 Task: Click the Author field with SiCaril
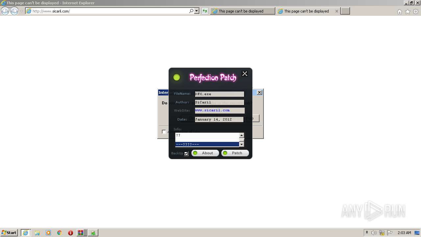coord(219,102)
